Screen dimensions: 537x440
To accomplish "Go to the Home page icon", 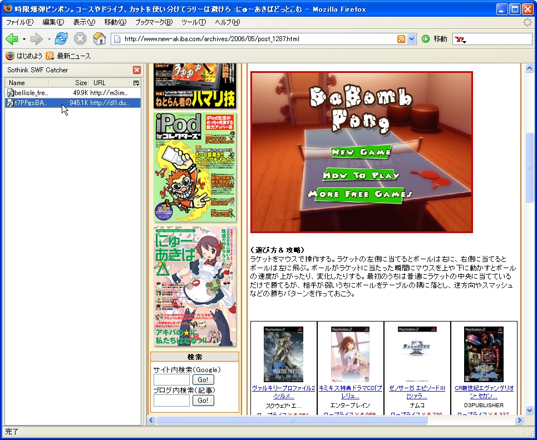I will (x=99, y=39).
